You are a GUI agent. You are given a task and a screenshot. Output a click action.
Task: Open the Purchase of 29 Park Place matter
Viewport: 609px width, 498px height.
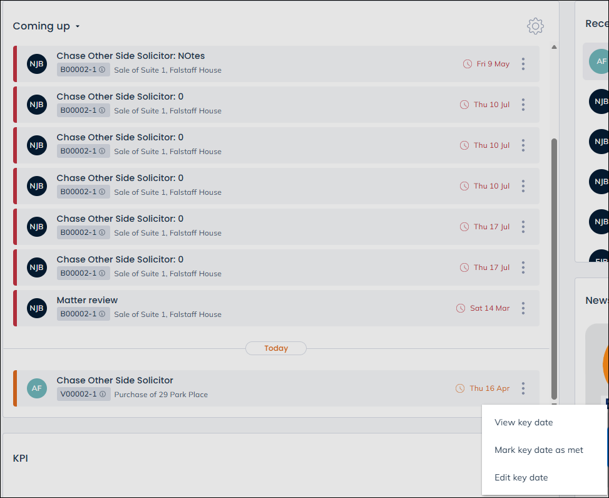tap(161, 395)
